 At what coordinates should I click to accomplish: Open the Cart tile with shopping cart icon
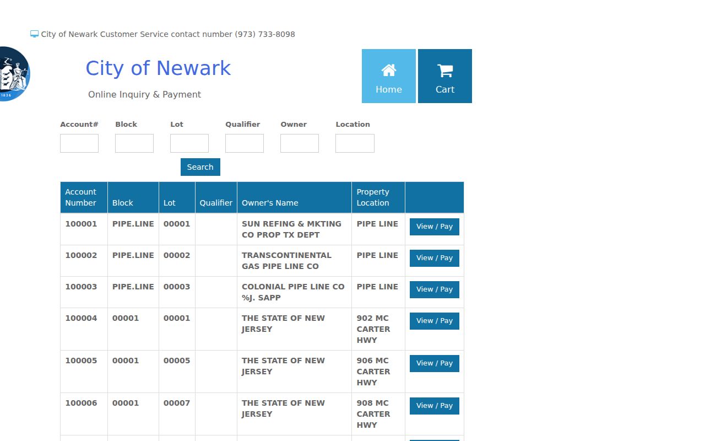[445, 76]
